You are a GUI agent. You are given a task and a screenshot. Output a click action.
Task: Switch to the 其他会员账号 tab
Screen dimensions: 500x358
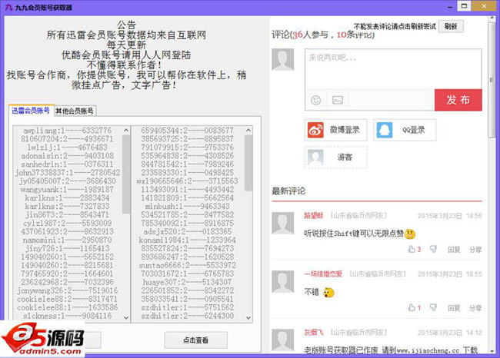tap(75, 111)
